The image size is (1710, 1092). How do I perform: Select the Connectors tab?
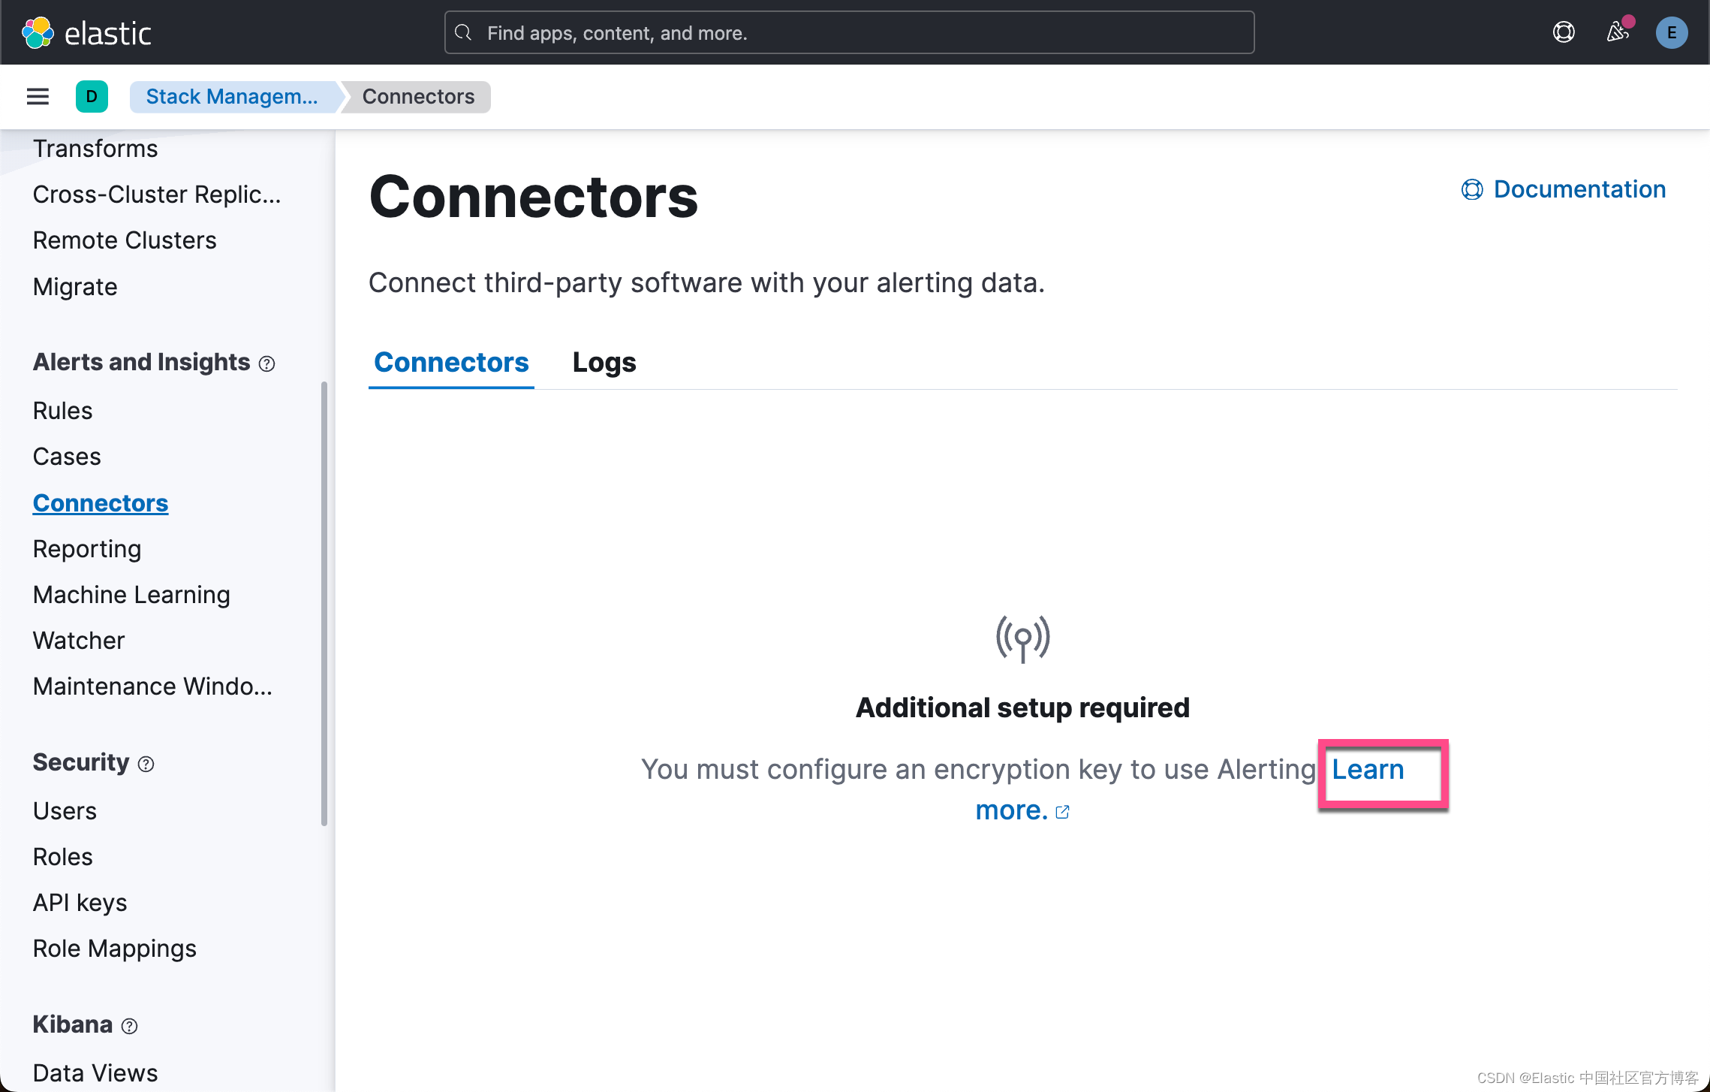click(450, 362)
